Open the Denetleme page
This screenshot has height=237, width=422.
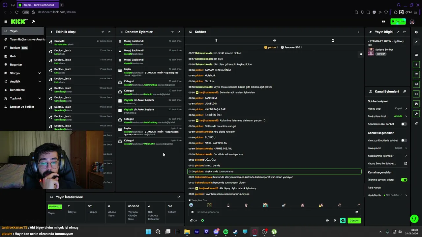point(22,90)
